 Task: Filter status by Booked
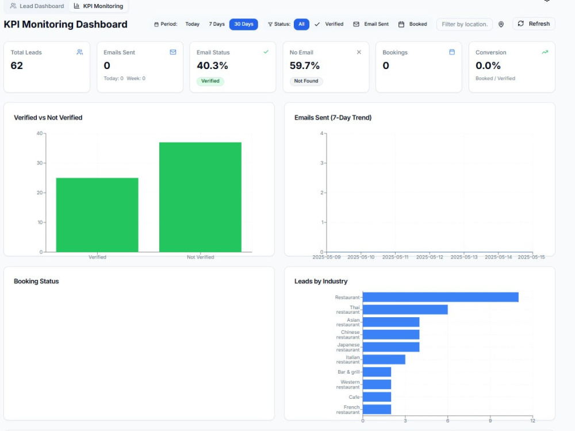pos(413,24)
